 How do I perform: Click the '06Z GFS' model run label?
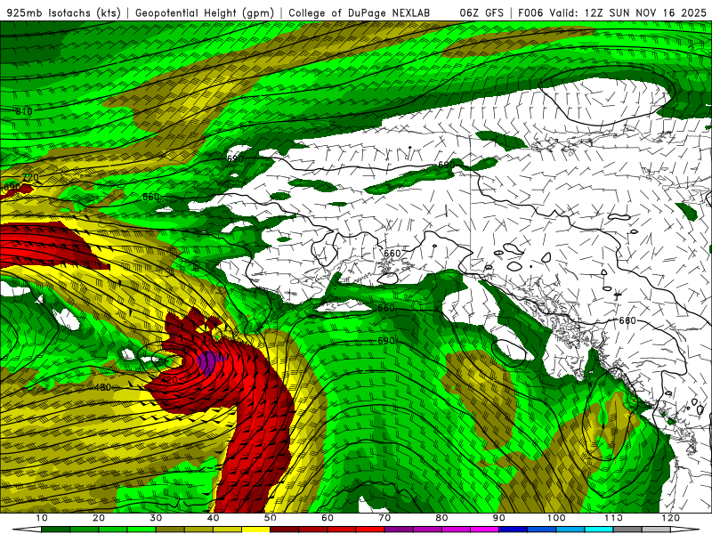[x=481, y=13]
